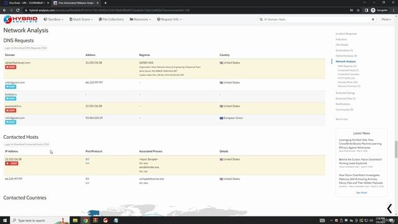Click the magnifier icon in search box
398x224 pixels.
[x=261, y=19]
